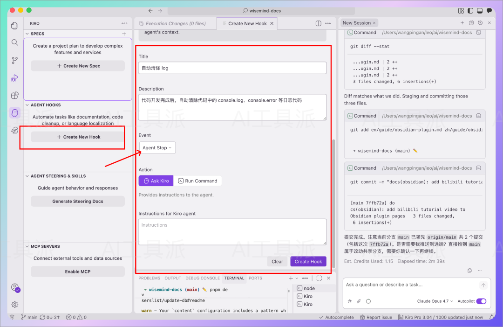Click Autocomplete in status bar
Screen dimensions: 503x327
(x=336, y=317)
